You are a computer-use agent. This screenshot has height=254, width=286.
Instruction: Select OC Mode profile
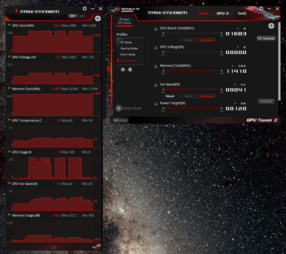point(126,42)
